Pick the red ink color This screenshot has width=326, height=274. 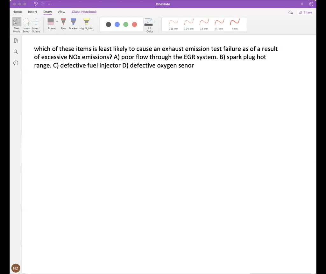click(x=135, y=24)
